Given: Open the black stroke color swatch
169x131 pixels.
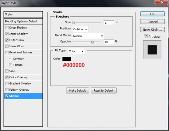Looking at the screenshot, I should click(67, 59).
